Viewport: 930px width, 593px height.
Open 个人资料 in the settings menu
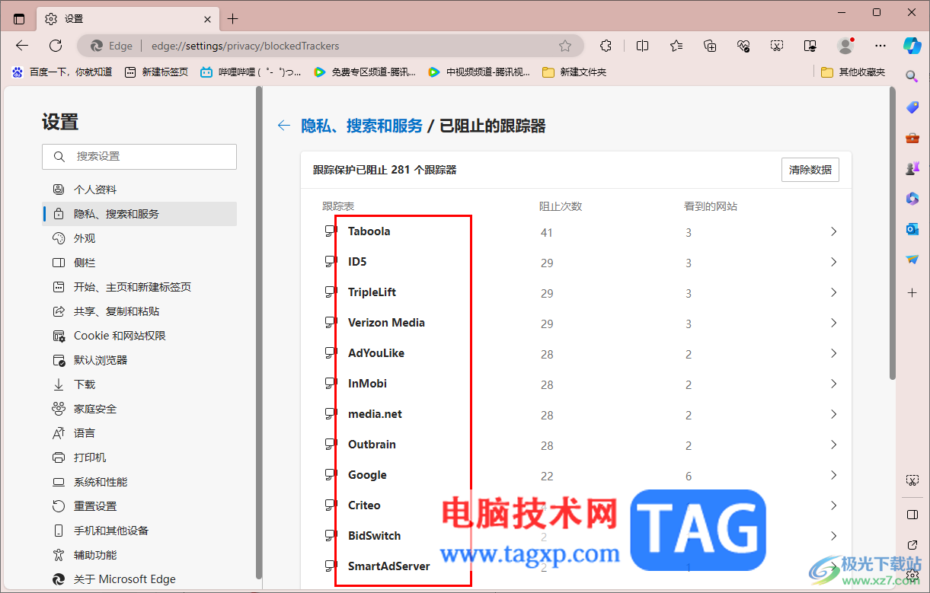139,190
